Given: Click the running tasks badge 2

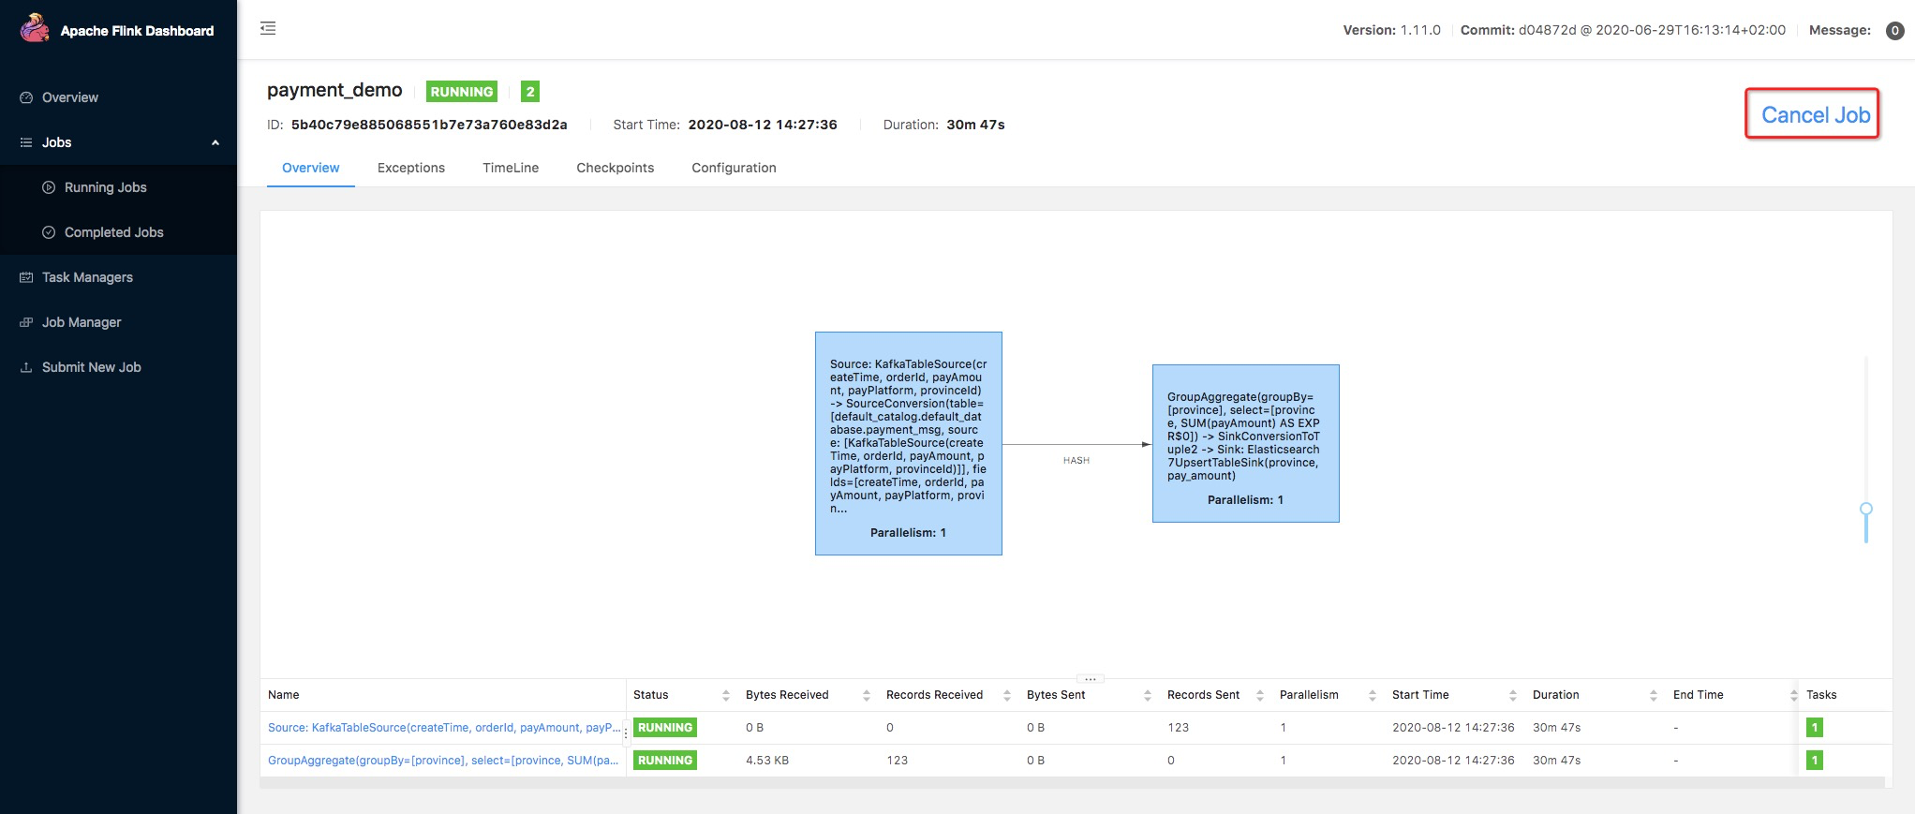Looking at the screenshot, I should [530, 92].
